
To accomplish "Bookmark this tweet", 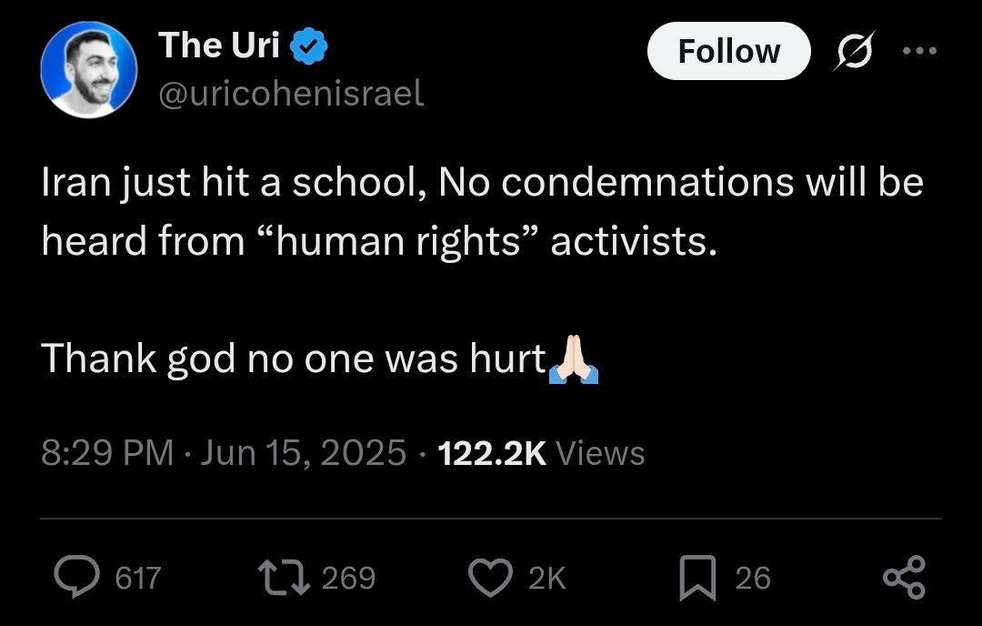I will [698, 577].
